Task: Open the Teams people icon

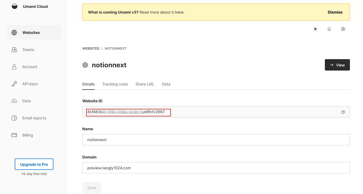Action: click(x=14, y=50)
